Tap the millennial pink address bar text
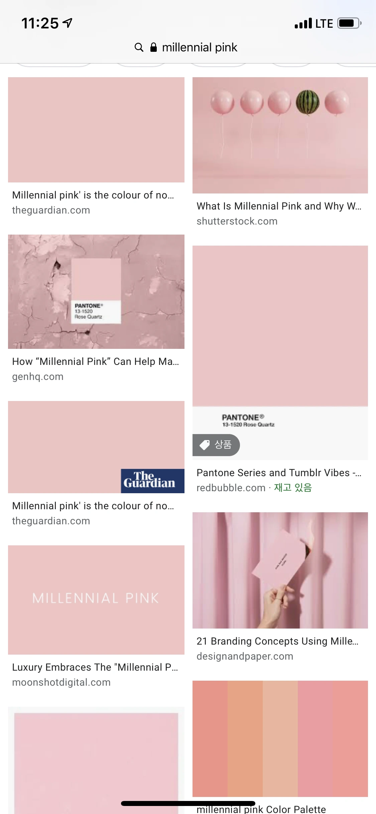The height and width of the screenshot is (814, 376). [200, 47]
